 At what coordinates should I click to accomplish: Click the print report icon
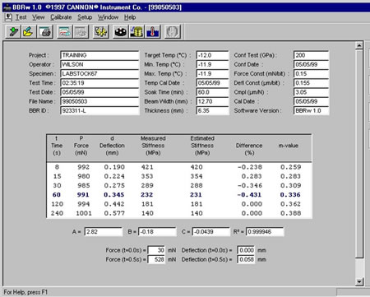coord(45,32)
